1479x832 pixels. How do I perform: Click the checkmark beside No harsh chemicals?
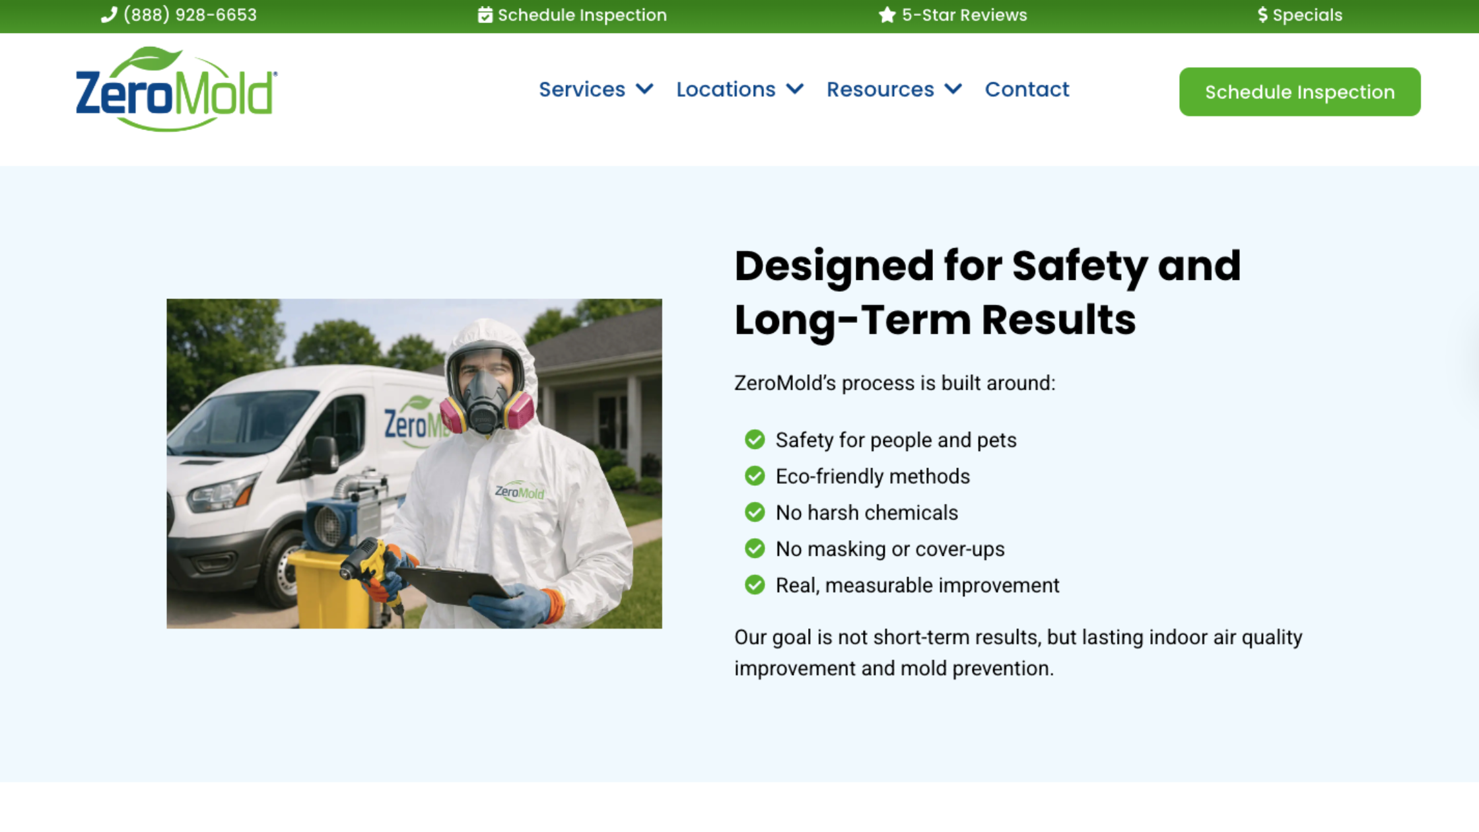point(755,512)
